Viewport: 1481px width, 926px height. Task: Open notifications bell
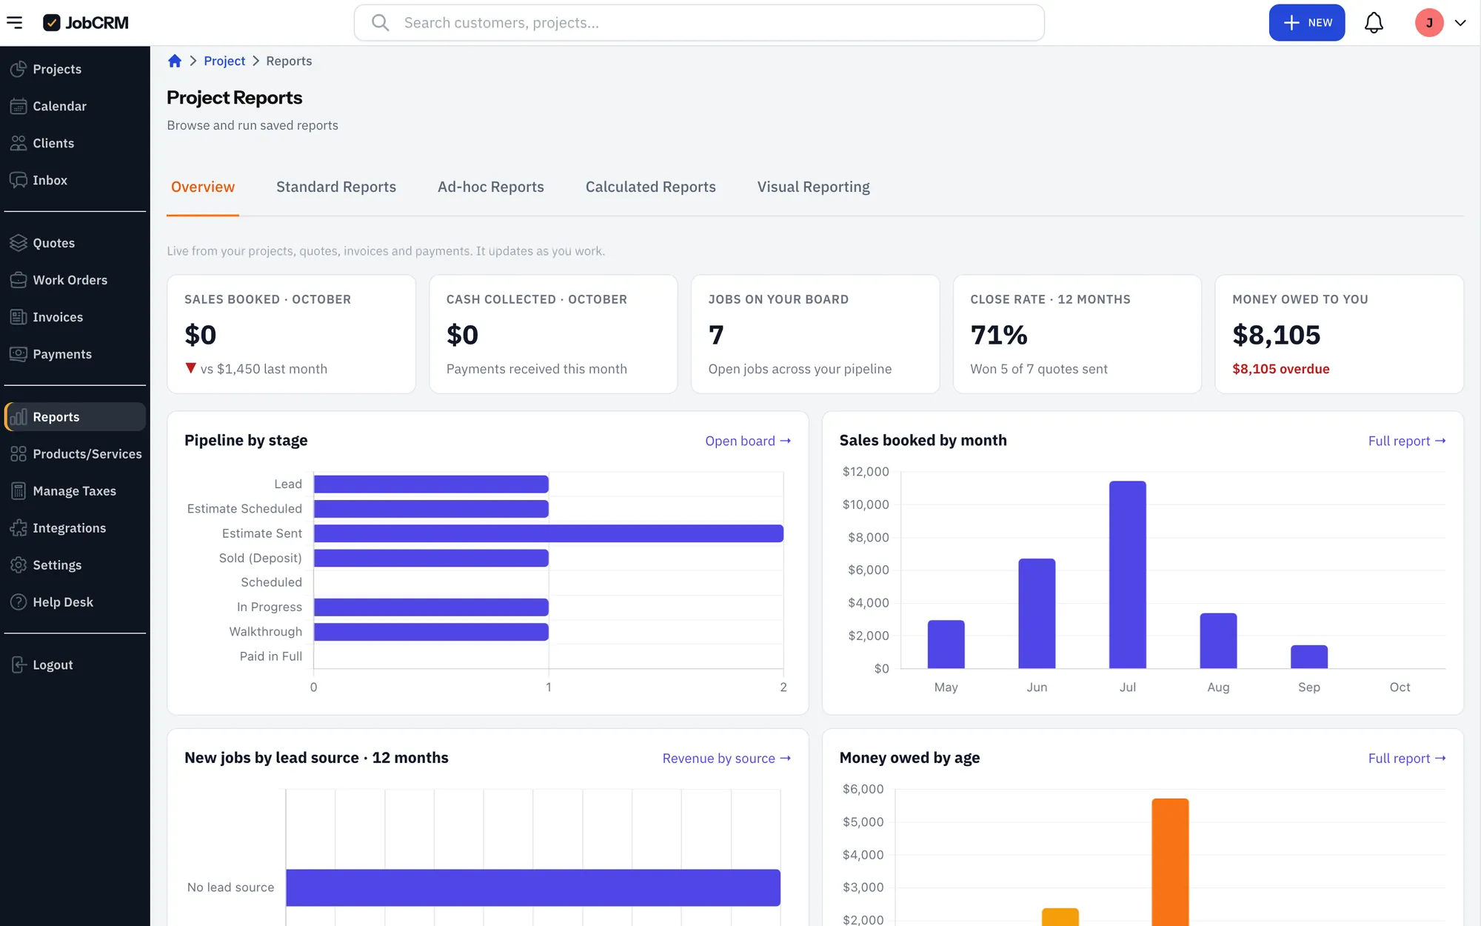pyautogui.click(x=1374, y=23)
